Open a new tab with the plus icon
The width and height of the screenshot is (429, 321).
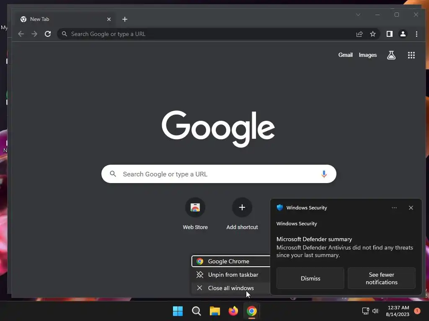[x=125, y=19]
